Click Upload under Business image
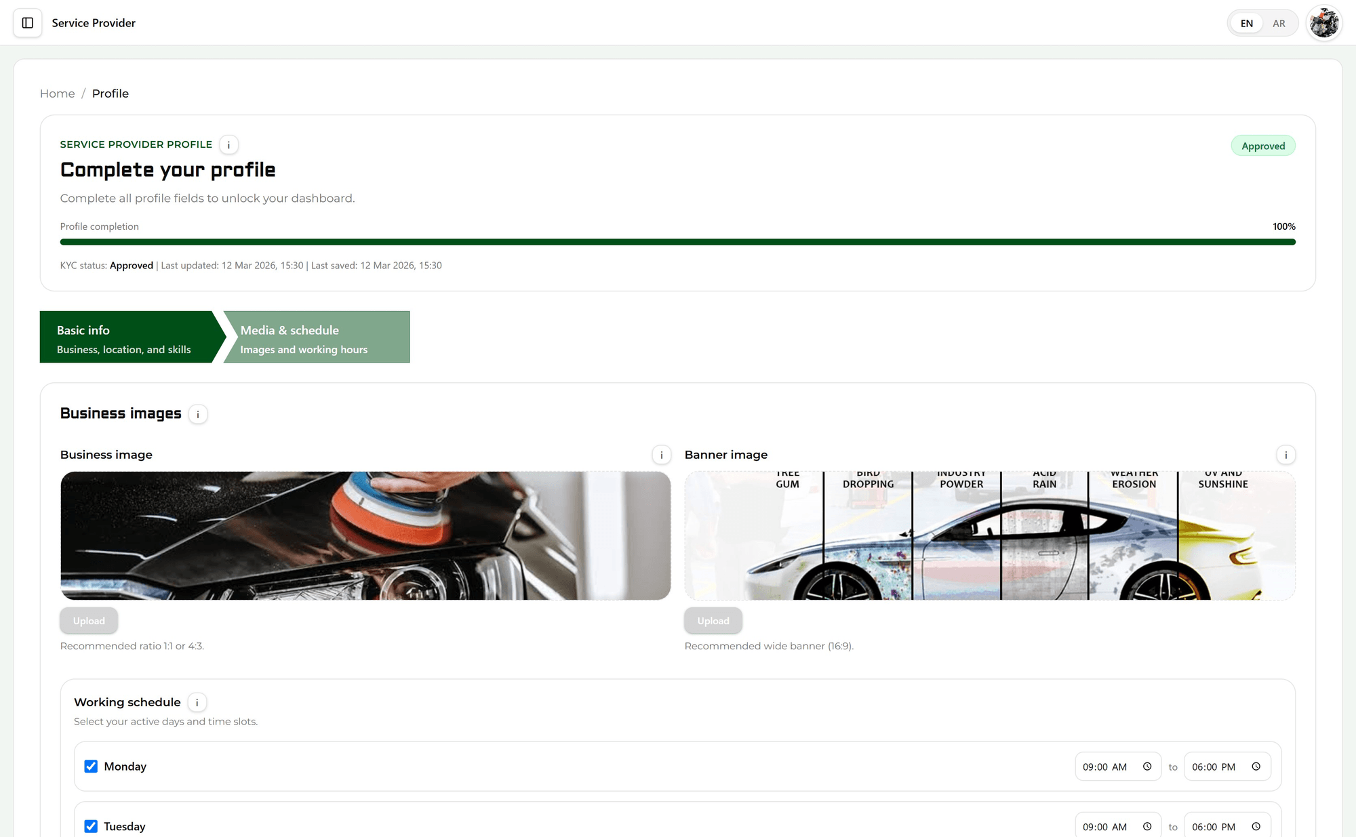 click(89, 621)
